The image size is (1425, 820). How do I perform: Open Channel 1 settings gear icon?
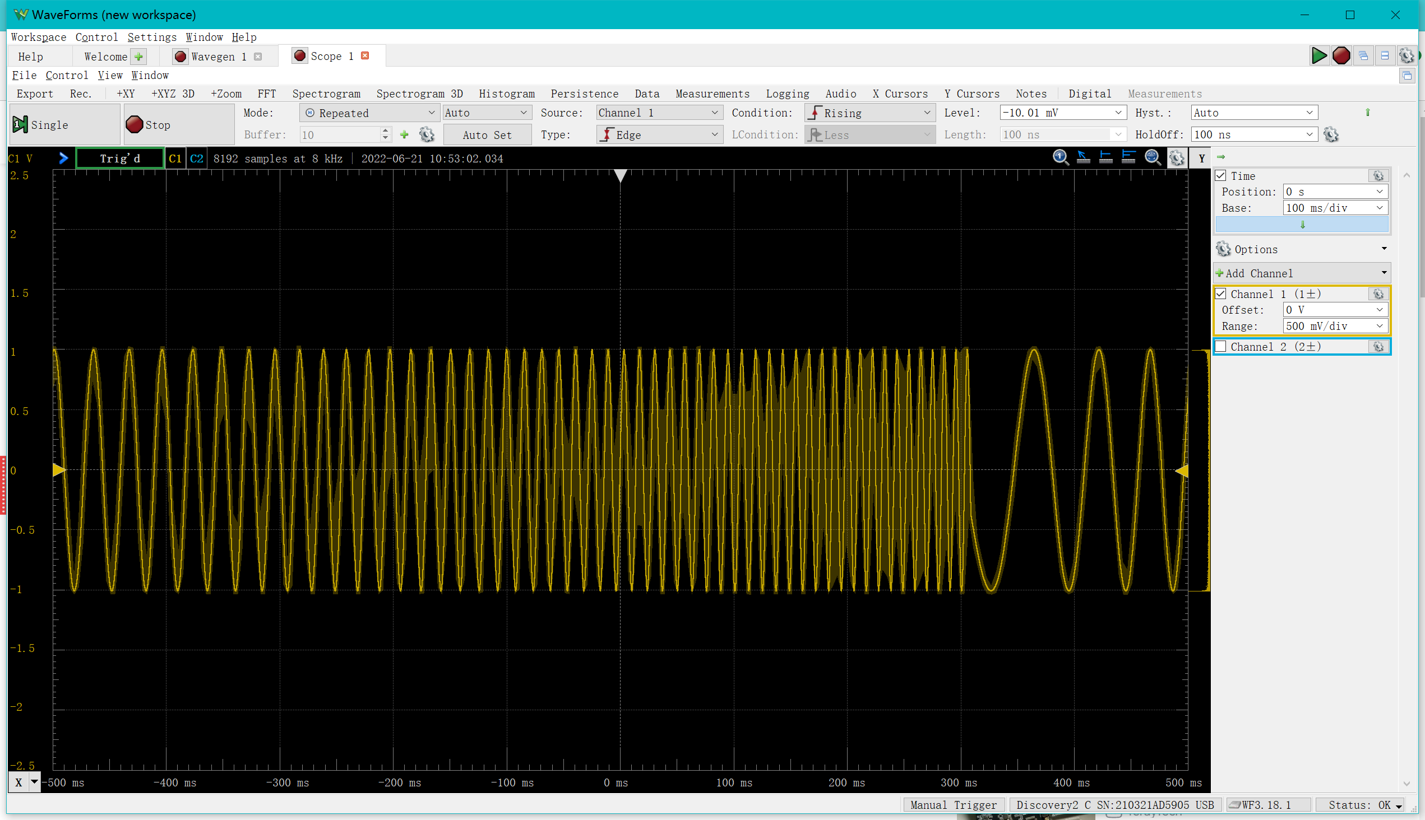pyautogui.click(x=1378, y=294)
